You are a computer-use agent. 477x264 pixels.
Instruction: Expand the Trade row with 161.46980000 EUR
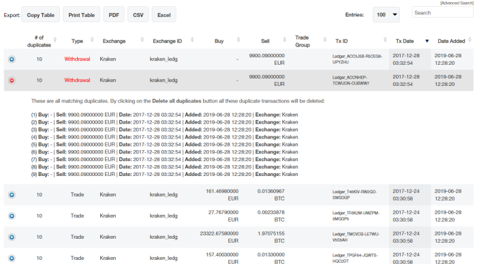click(12, 195)
